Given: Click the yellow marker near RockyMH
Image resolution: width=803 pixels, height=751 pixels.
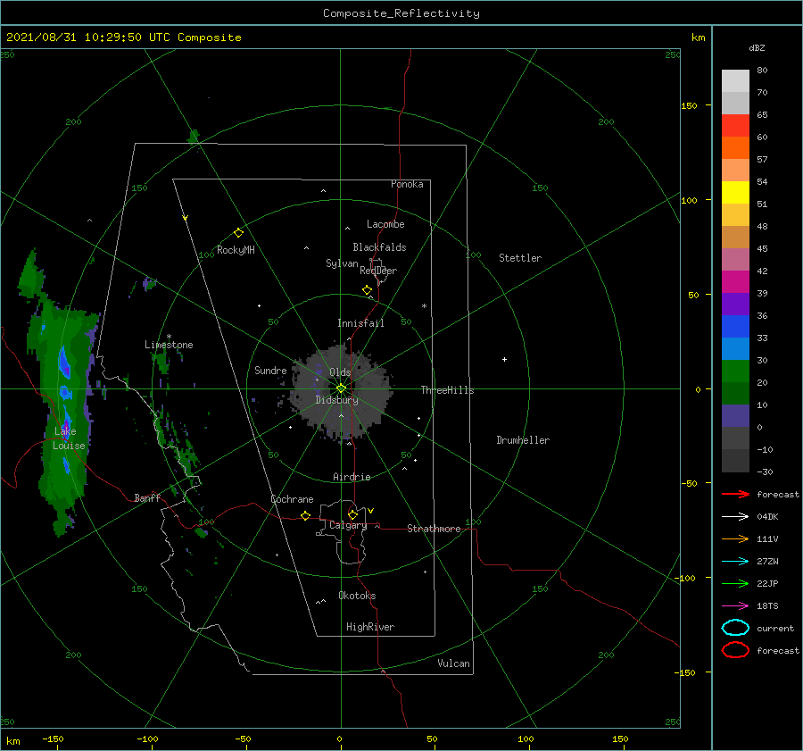Looking at the screenshot, I should [x=238, y=233].
